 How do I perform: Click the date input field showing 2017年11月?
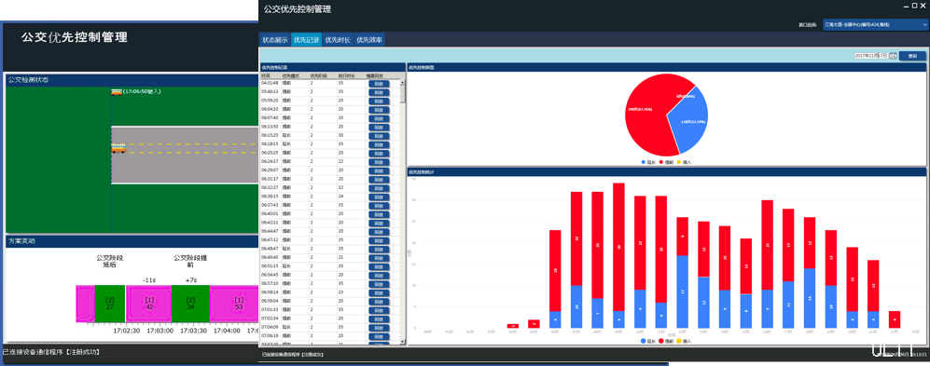click(x=871, y=56)
